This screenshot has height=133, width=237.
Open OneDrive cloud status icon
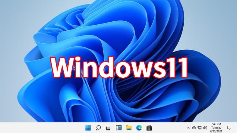click(194, 128)
